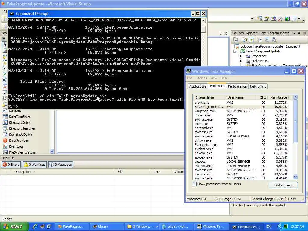This screenshot has width=308, height=231.
Task: Click Internet Explorer quick launch icon
Action: click(x=35, y=226)
